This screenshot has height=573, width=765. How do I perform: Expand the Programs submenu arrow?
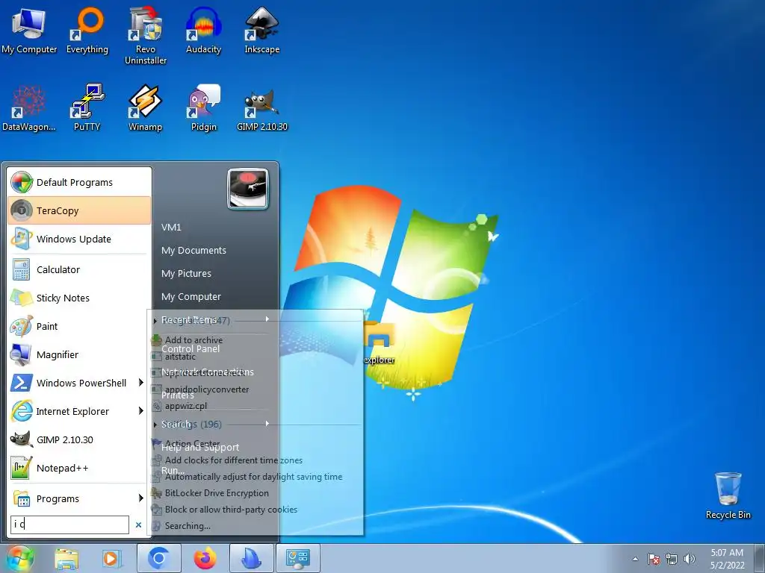pos(141,498)
